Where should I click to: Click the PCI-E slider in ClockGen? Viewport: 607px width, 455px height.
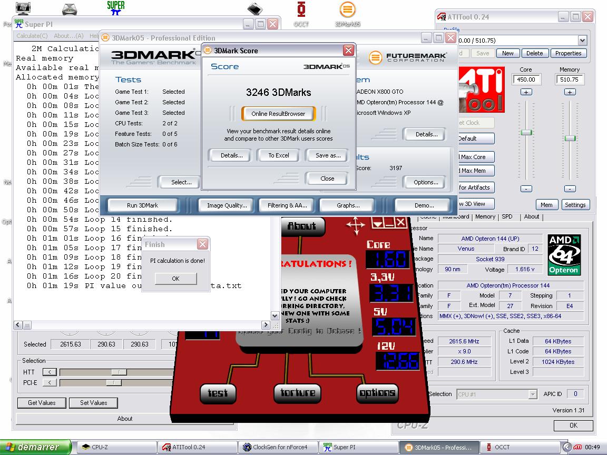[x=114, y=383]
